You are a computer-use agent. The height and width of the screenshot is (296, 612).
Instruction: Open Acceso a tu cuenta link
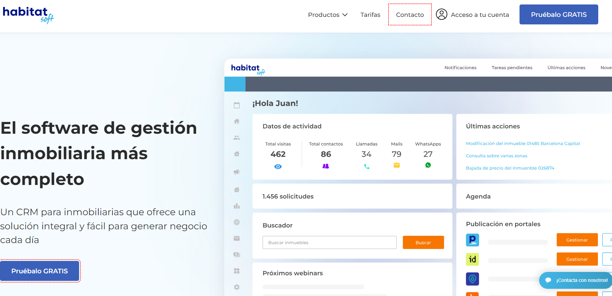480,15
